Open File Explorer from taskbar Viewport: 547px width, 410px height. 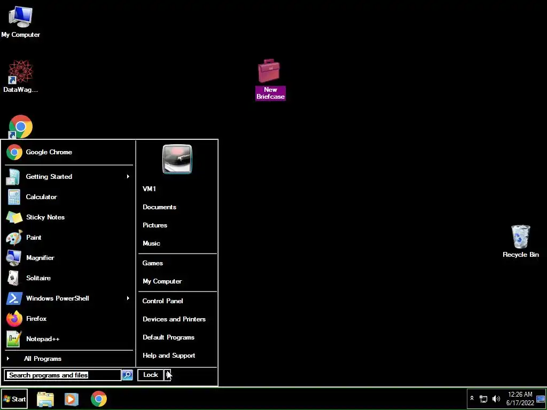point(45,399)
